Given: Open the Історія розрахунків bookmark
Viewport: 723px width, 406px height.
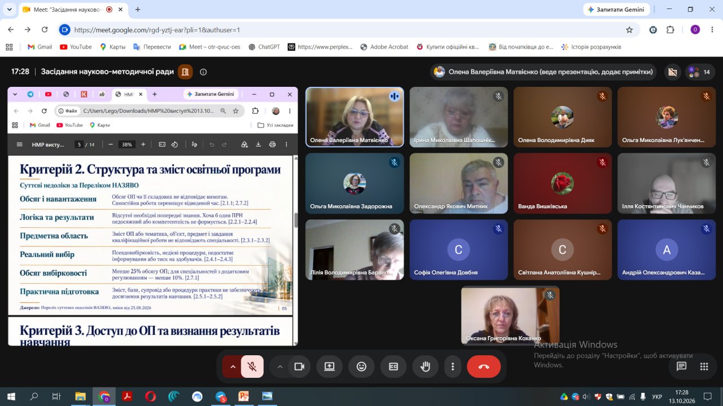Looking at the screenshot, I should [x=591, y=47].
